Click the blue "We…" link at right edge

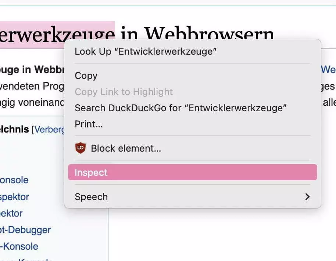point(328,69)
